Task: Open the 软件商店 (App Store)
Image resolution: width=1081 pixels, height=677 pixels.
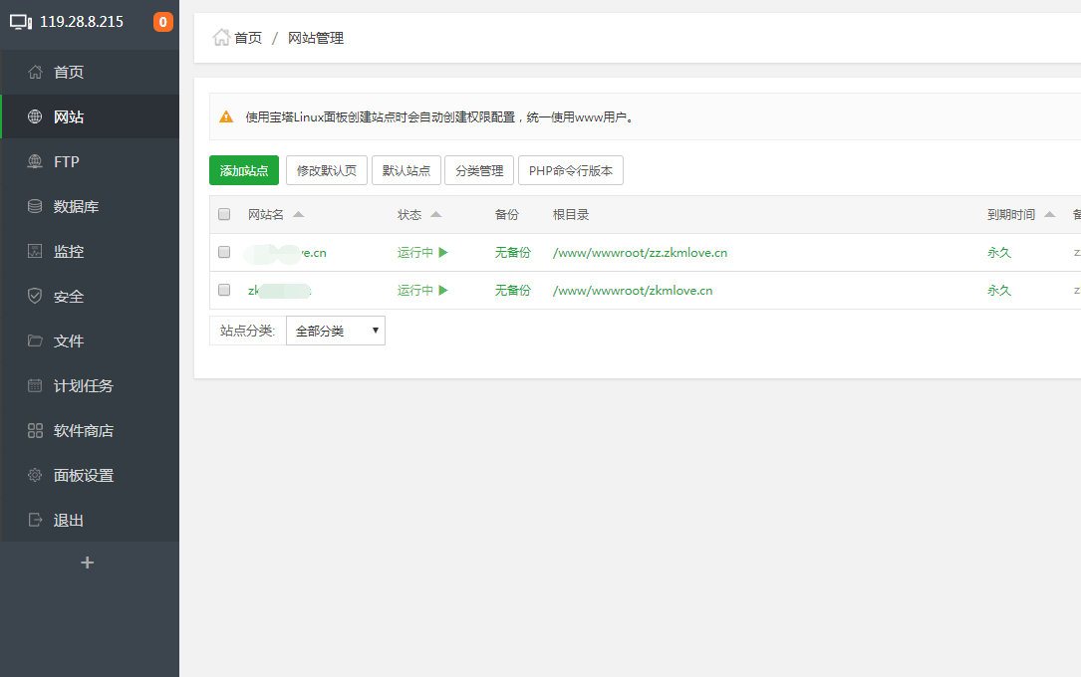Action: pos(78,430)
